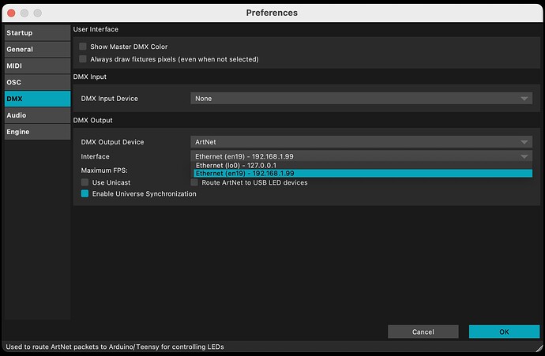Image resolution: width=545 pixels, height=356 pixels.
Task: Check Route ArtNet to USB LED devices
Action: [x=195, y=182]
